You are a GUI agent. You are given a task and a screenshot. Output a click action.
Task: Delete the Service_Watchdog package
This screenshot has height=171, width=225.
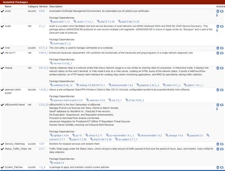(x=218, y=144)
